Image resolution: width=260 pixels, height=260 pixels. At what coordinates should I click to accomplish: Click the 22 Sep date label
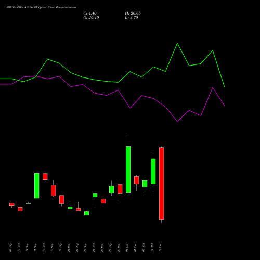click(x=77, y=248)
